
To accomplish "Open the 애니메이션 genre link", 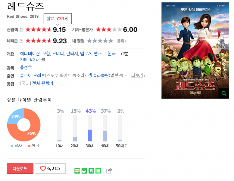I will 30,54.
